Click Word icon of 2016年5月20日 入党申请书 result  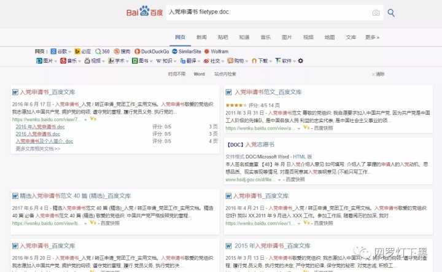15,246
